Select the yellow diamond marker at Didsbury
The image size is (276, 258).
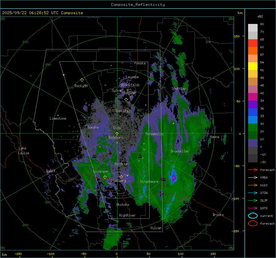117,133
